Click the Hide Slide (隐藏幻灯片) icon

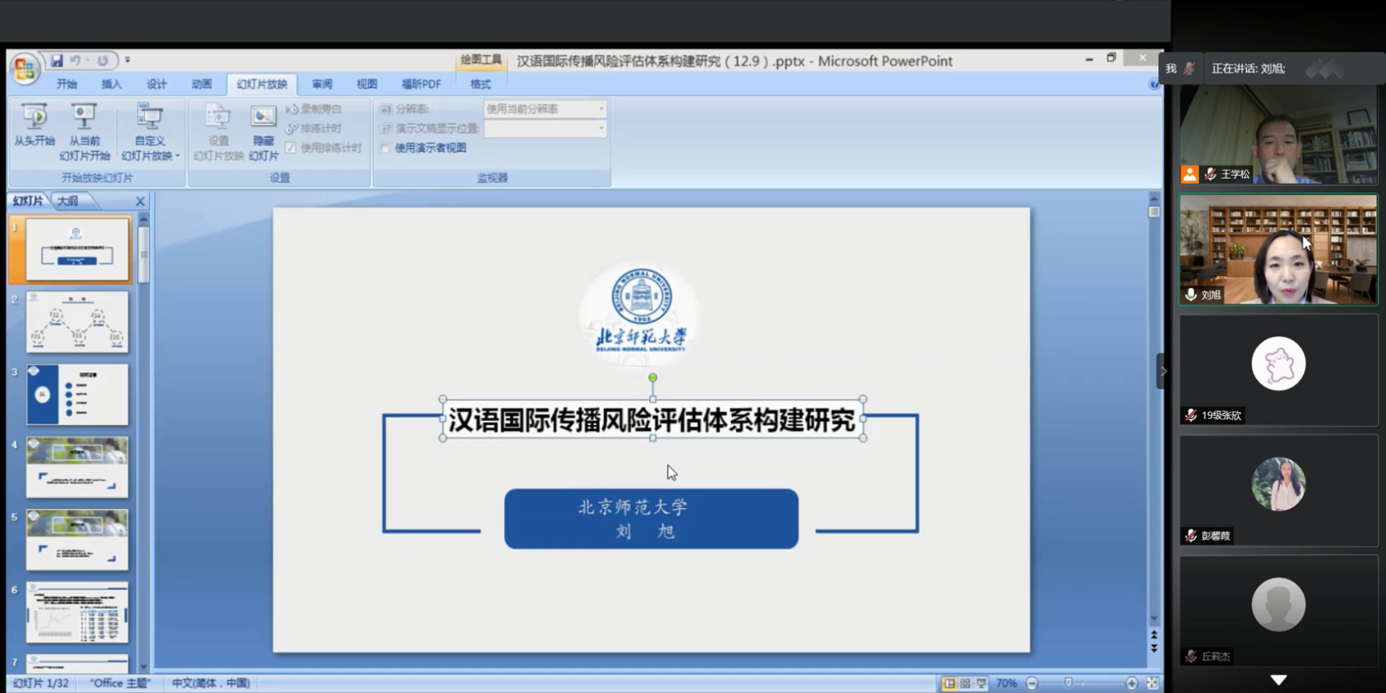(x=263, y=117)
